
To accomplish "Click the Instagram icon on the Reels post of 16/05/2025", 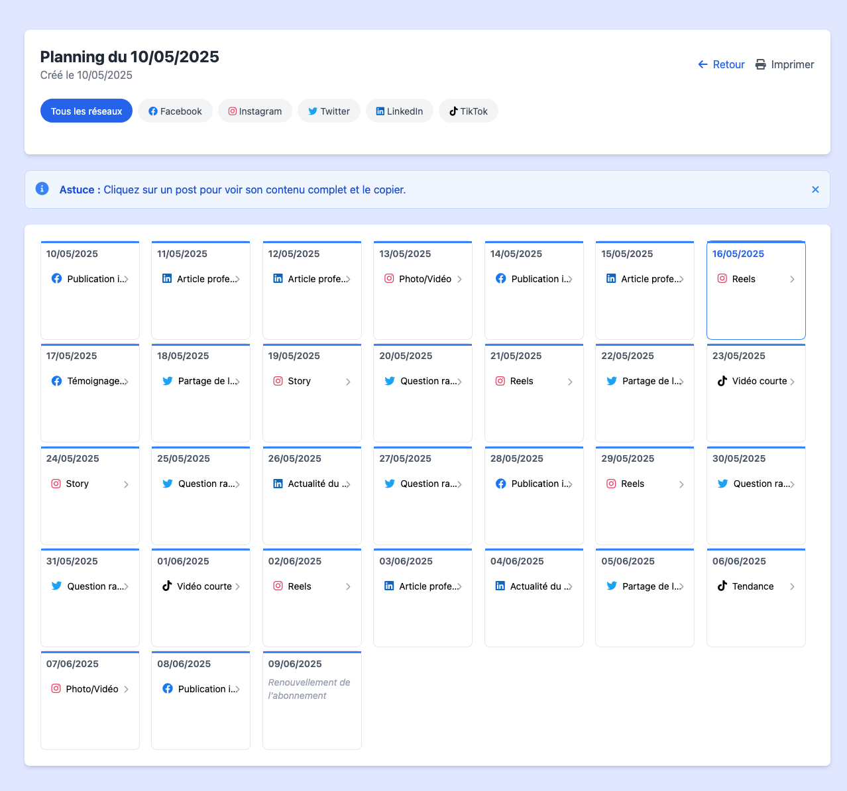I will point(722,279).
